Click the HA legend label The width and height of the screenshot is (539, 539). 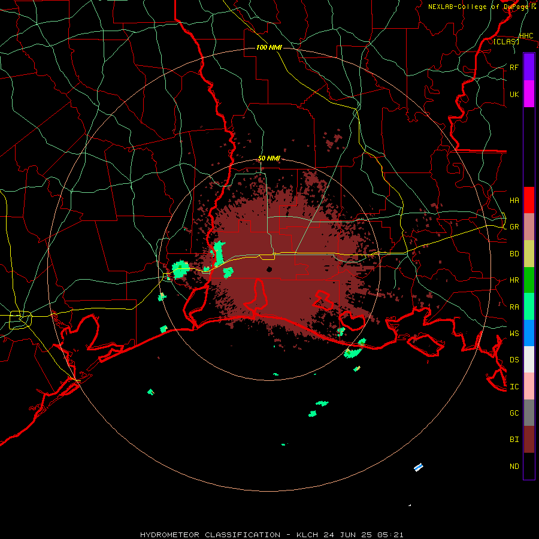[x=514, y=200]
